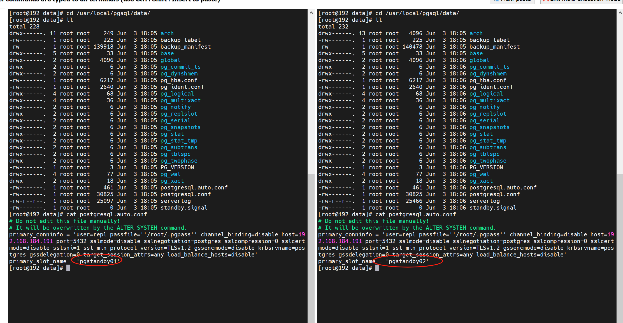Click PG_VERSION entry in right terminal
The height and width of the screenshot is (323, 623).
[486, 167]
